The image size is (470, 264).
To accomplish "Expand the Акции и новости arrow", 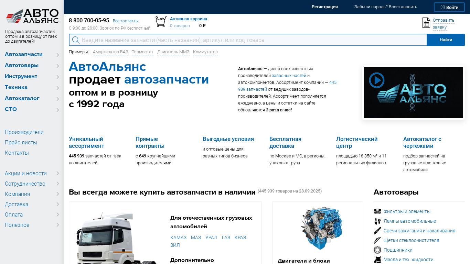I will pos(58,174).
